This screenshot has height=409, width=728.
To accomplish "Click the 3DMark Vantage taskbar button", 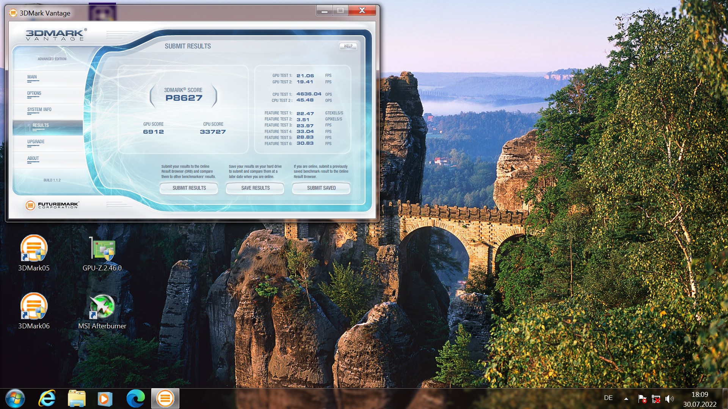I will 165,398.
